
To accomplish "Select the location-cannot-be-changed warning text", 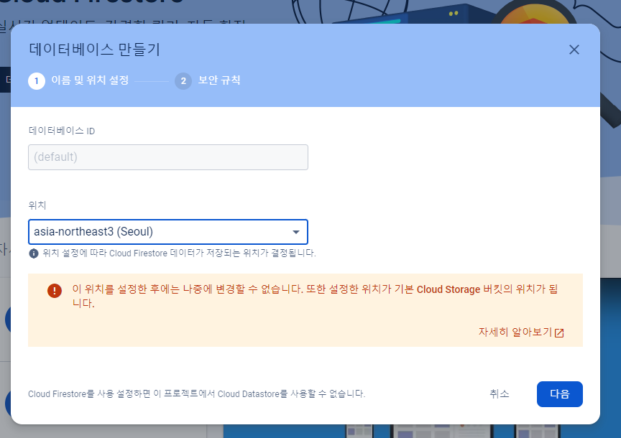I will tap(315, 296).
